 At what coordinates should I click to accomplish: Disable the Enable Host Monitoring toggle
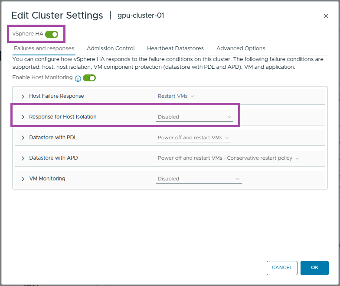(x=89, y=78)
